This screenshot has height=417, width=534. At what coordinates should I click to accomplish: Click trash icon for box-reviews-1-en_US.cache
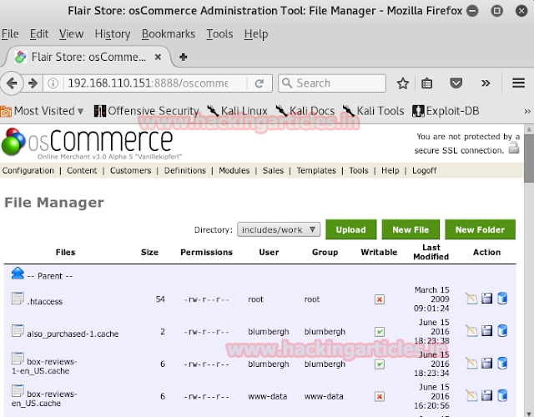click(x=502, y=364)
